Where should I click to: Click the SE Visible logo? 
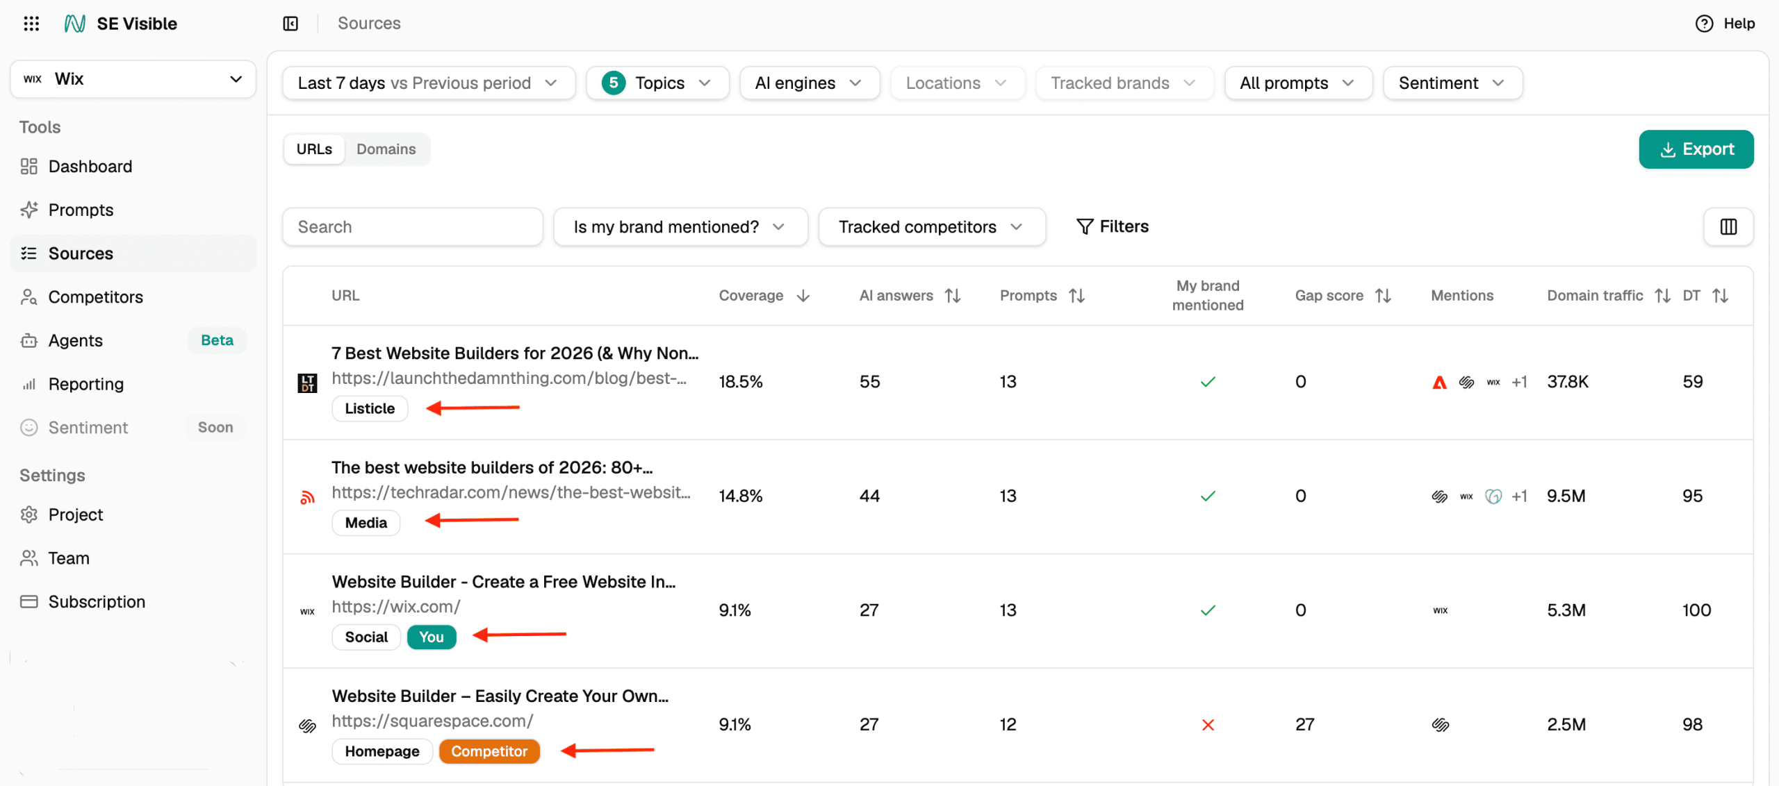click(x=121, y=24)
